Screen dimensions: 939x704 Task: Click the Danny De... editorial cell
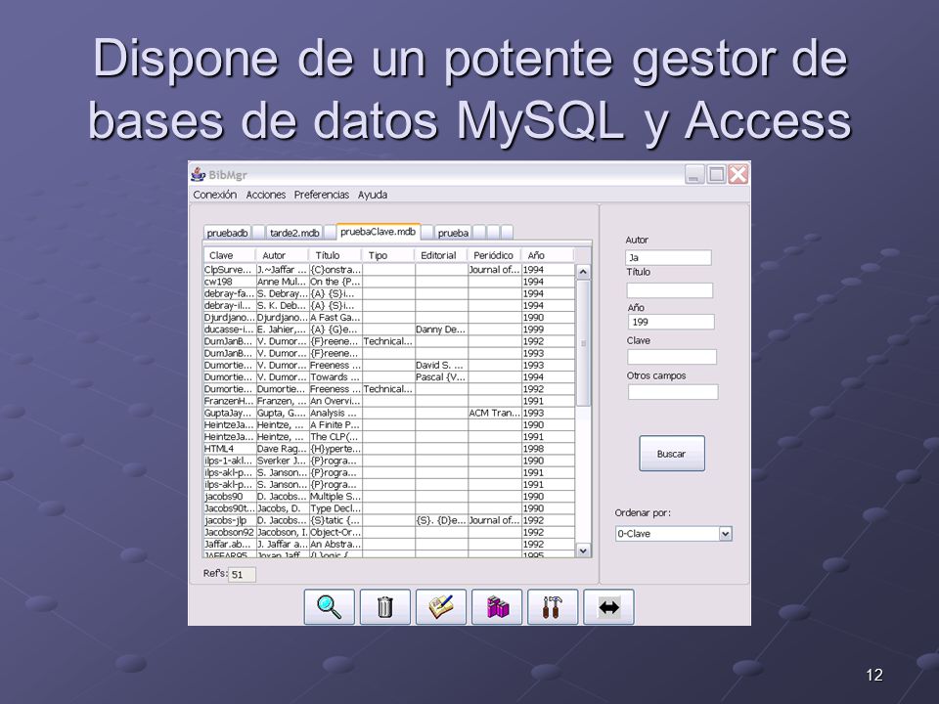pyautogui.click(x=441, y=330)
